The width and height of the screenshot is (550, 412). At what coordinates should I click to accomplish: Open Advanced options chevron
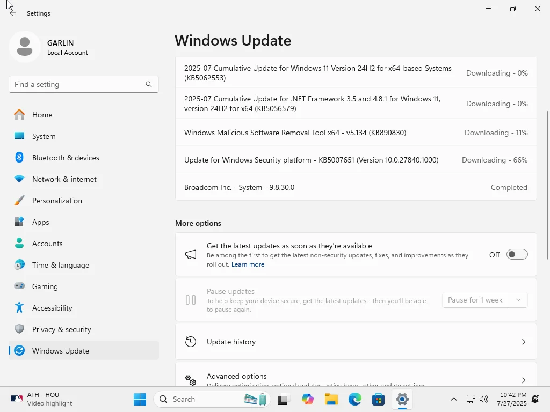point(523,380)
